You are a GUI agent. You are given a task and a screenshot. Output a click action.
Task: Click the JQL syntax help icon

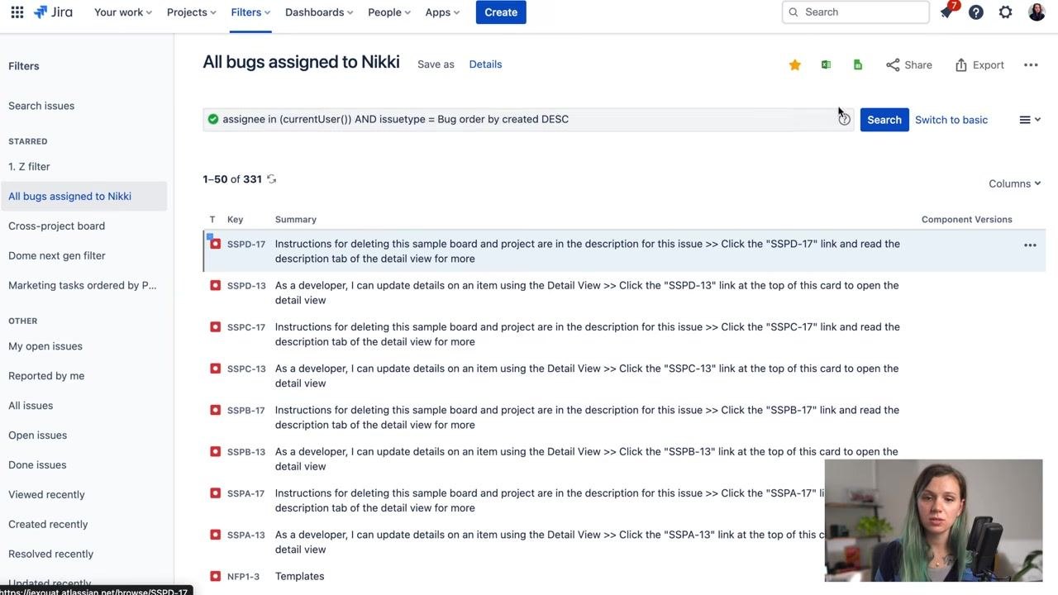click(x=844, y=119)
